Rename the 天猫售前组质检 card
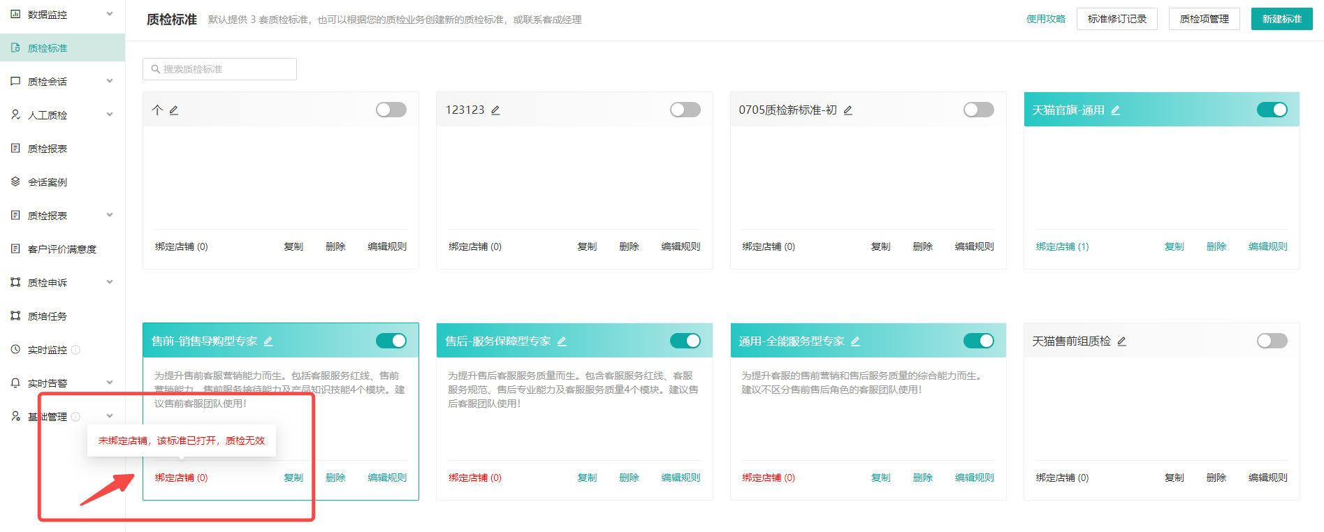 coord(1121,341)
